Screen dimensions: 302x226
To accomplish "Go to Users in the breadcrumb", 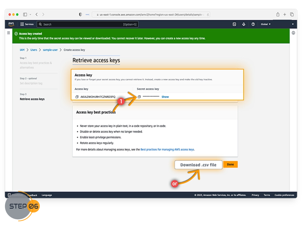I will pos(34,50).
